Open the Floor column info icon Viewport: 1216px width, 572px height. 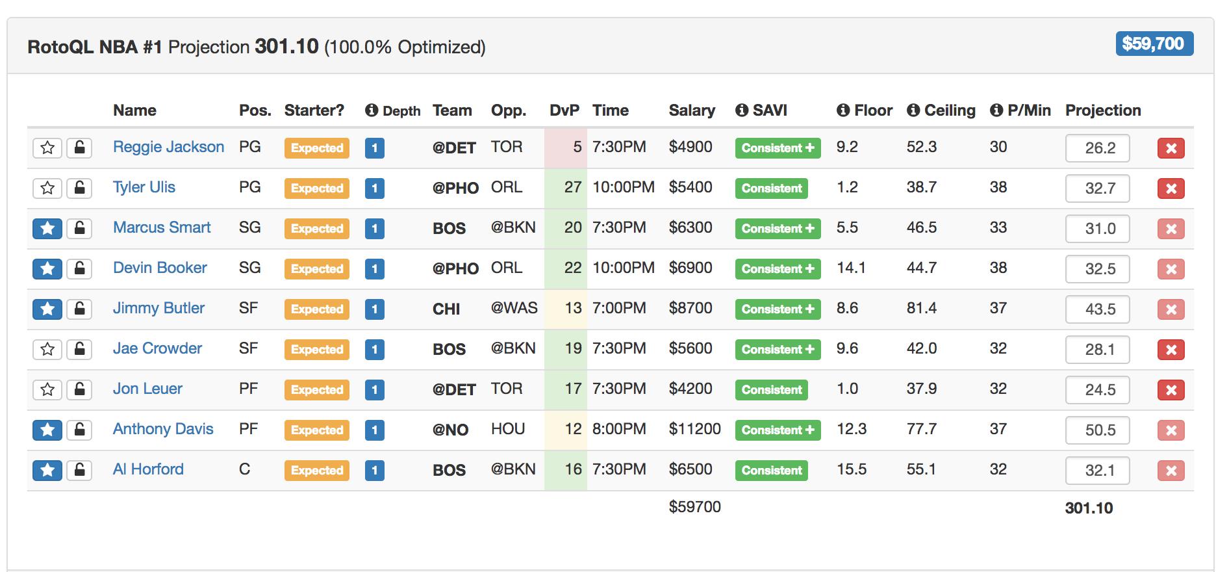843,110
